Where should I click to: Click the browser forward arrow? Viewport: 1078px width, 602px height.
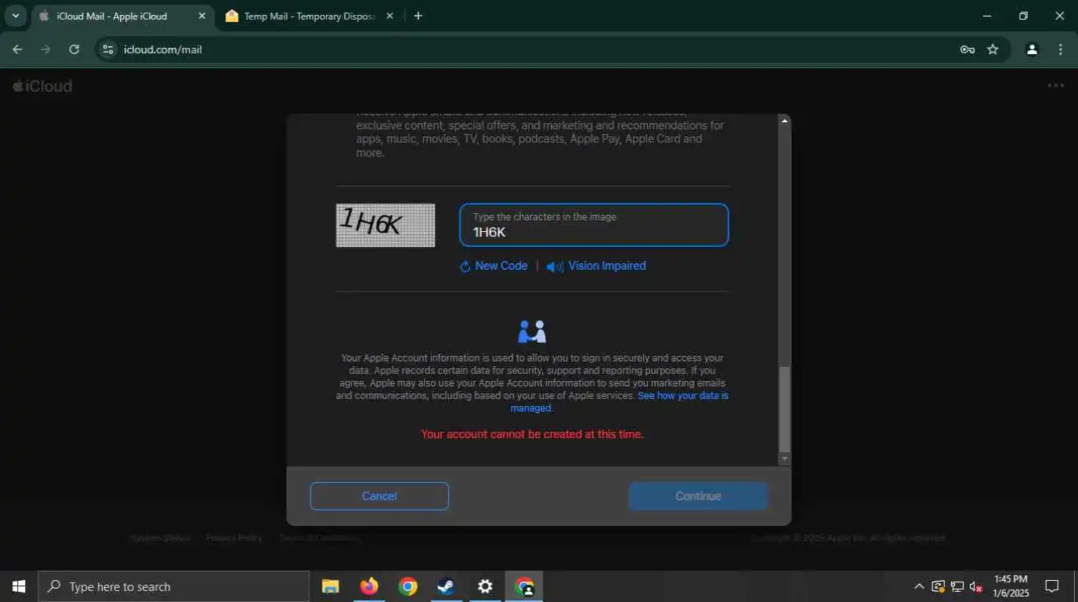pyautogui.click(x=45, y=49)
